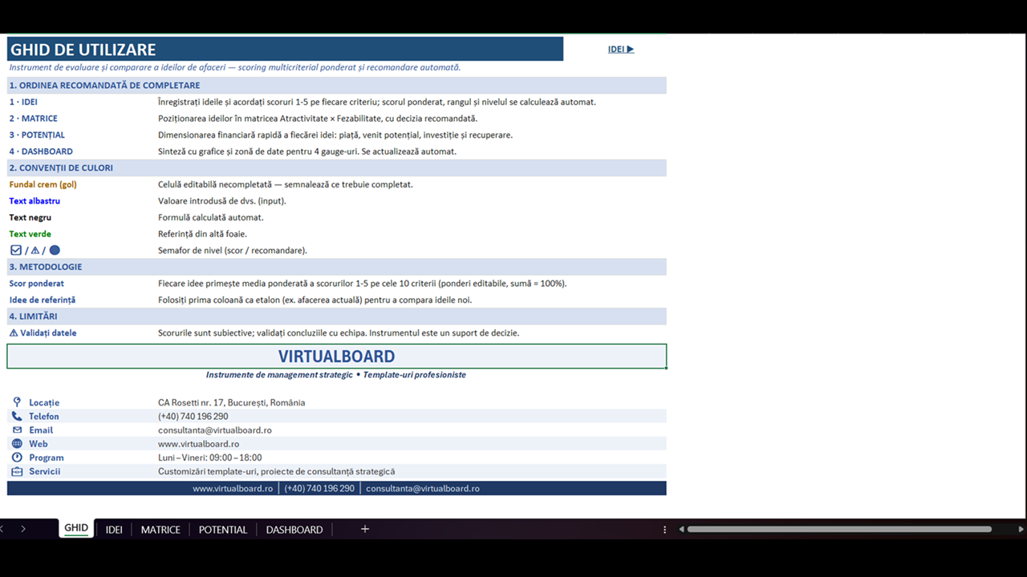
Task: Click the '4. LIMITĂRI' section header
Action: (336, 316)
